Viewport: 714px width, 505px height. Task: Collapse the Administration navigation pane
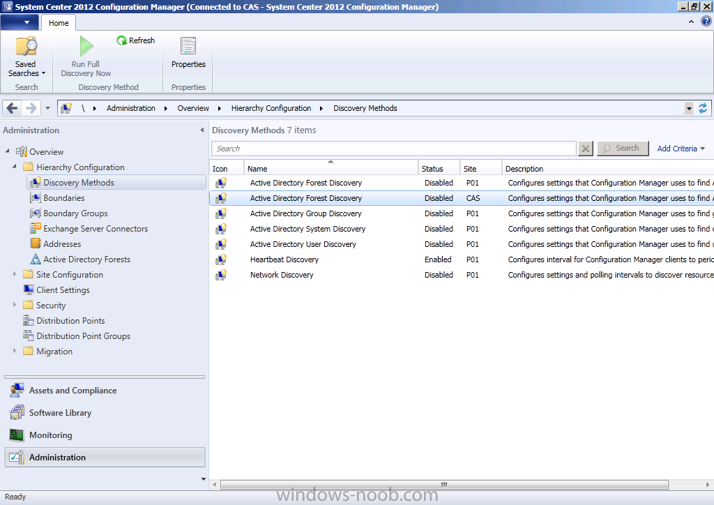[202, 130]
